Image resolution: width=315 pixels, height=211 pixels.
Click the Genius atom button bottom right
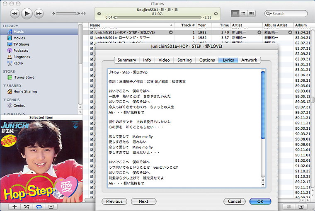(289, 206)
